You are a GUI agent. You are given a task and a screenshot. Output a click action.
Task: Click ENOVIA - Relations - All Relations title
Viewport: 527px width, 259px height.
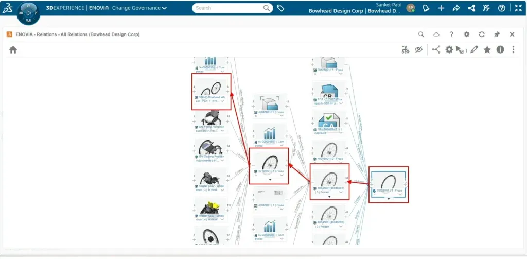[x=78, y=34]
